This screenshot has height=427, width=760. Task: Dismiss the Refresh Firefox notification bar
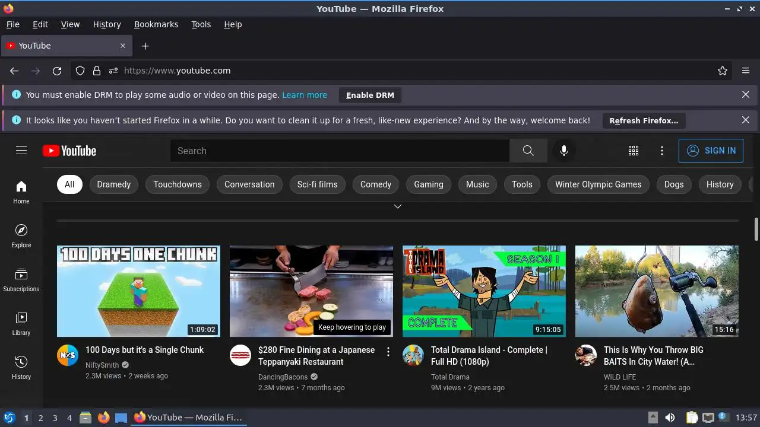746,120
